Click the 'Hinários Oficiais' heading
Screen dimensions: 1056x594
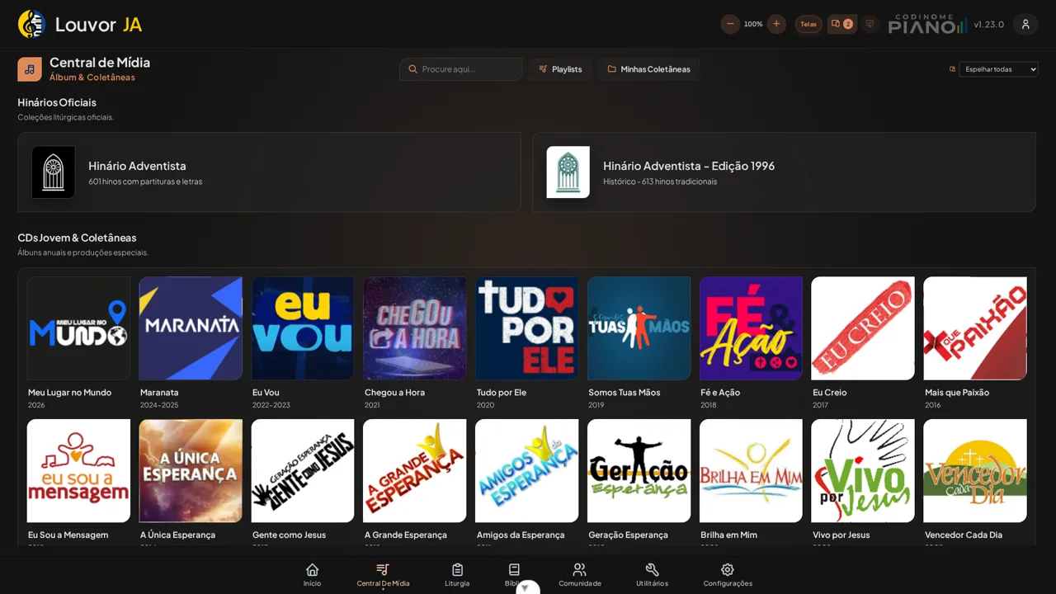(x=57, y=102)
